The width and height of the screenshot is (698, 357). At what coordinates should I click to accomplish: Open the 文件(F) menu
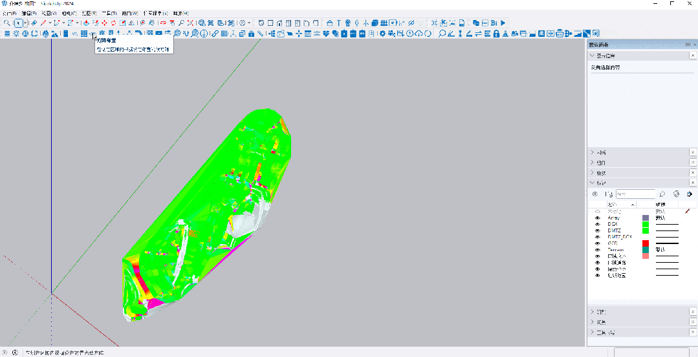pyautogui.click(x=10, y=13)
